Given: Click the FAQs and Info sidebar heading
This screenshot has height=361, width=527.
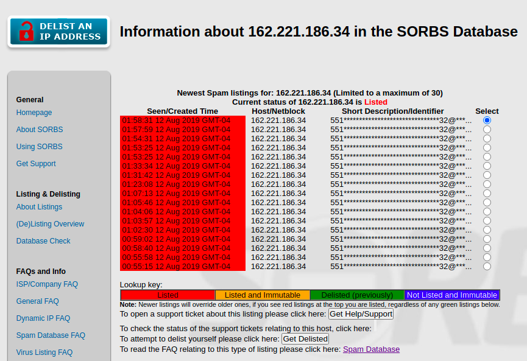Looking at the screenshot, I should (x=41, y=272).
